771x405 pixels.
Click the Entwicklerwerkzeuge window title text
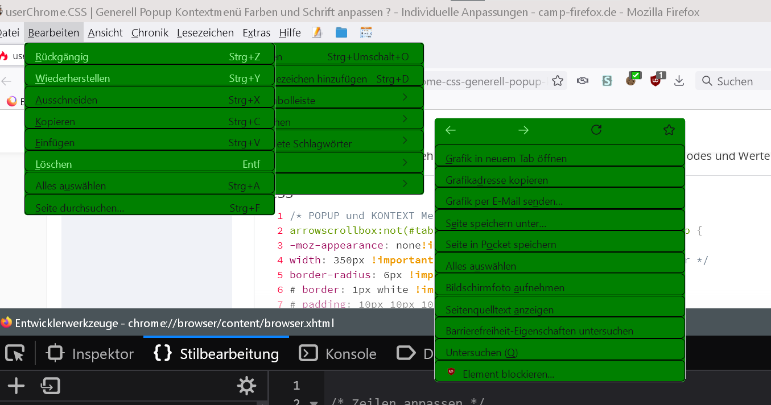click(174, 323)
